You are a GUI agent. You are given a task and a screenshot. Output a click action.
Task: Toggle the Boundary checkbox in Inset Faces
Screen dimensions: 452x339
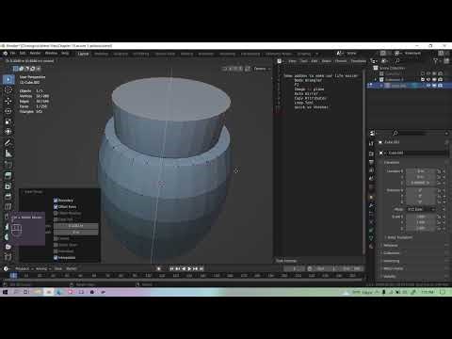click(x=56, y=201)
